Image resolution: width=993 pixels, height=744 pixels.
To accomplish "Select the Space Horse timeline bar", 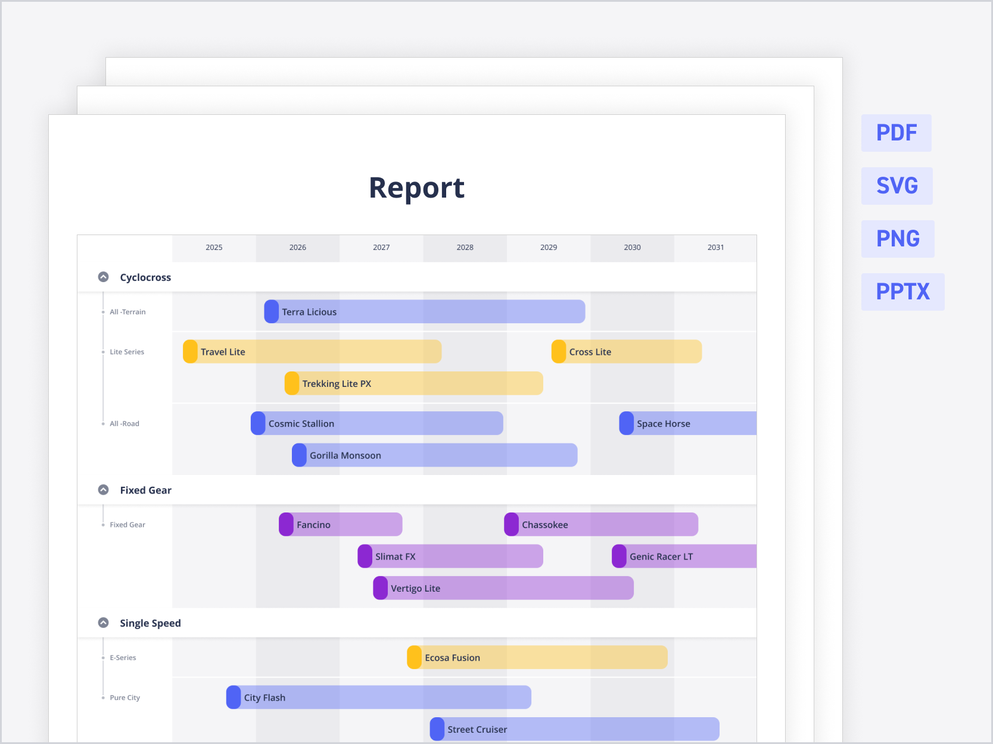I will (x=688, y=423).
